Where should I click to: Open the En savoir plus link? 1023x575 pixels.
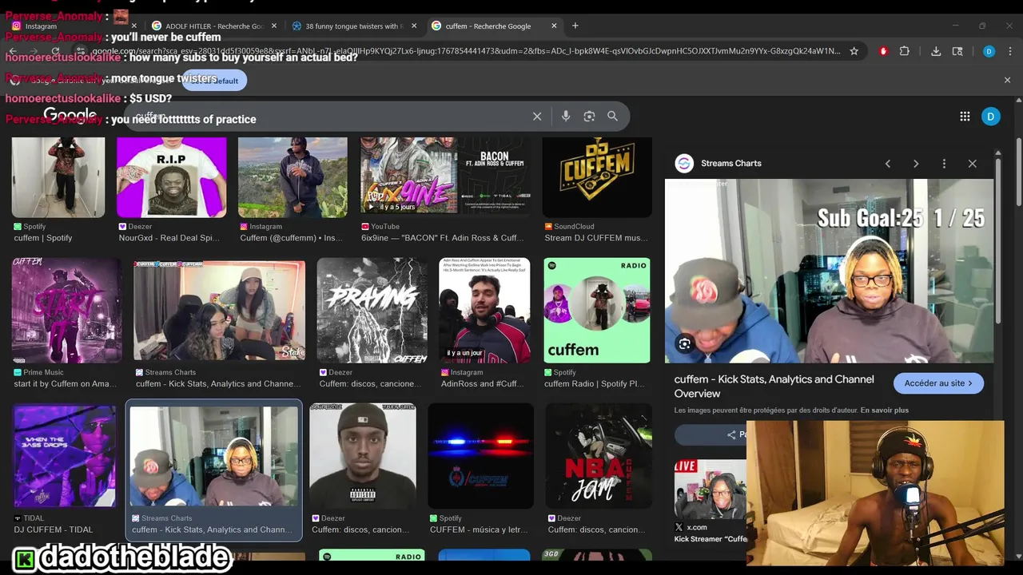pyautogui.click(x=885, y=410)
